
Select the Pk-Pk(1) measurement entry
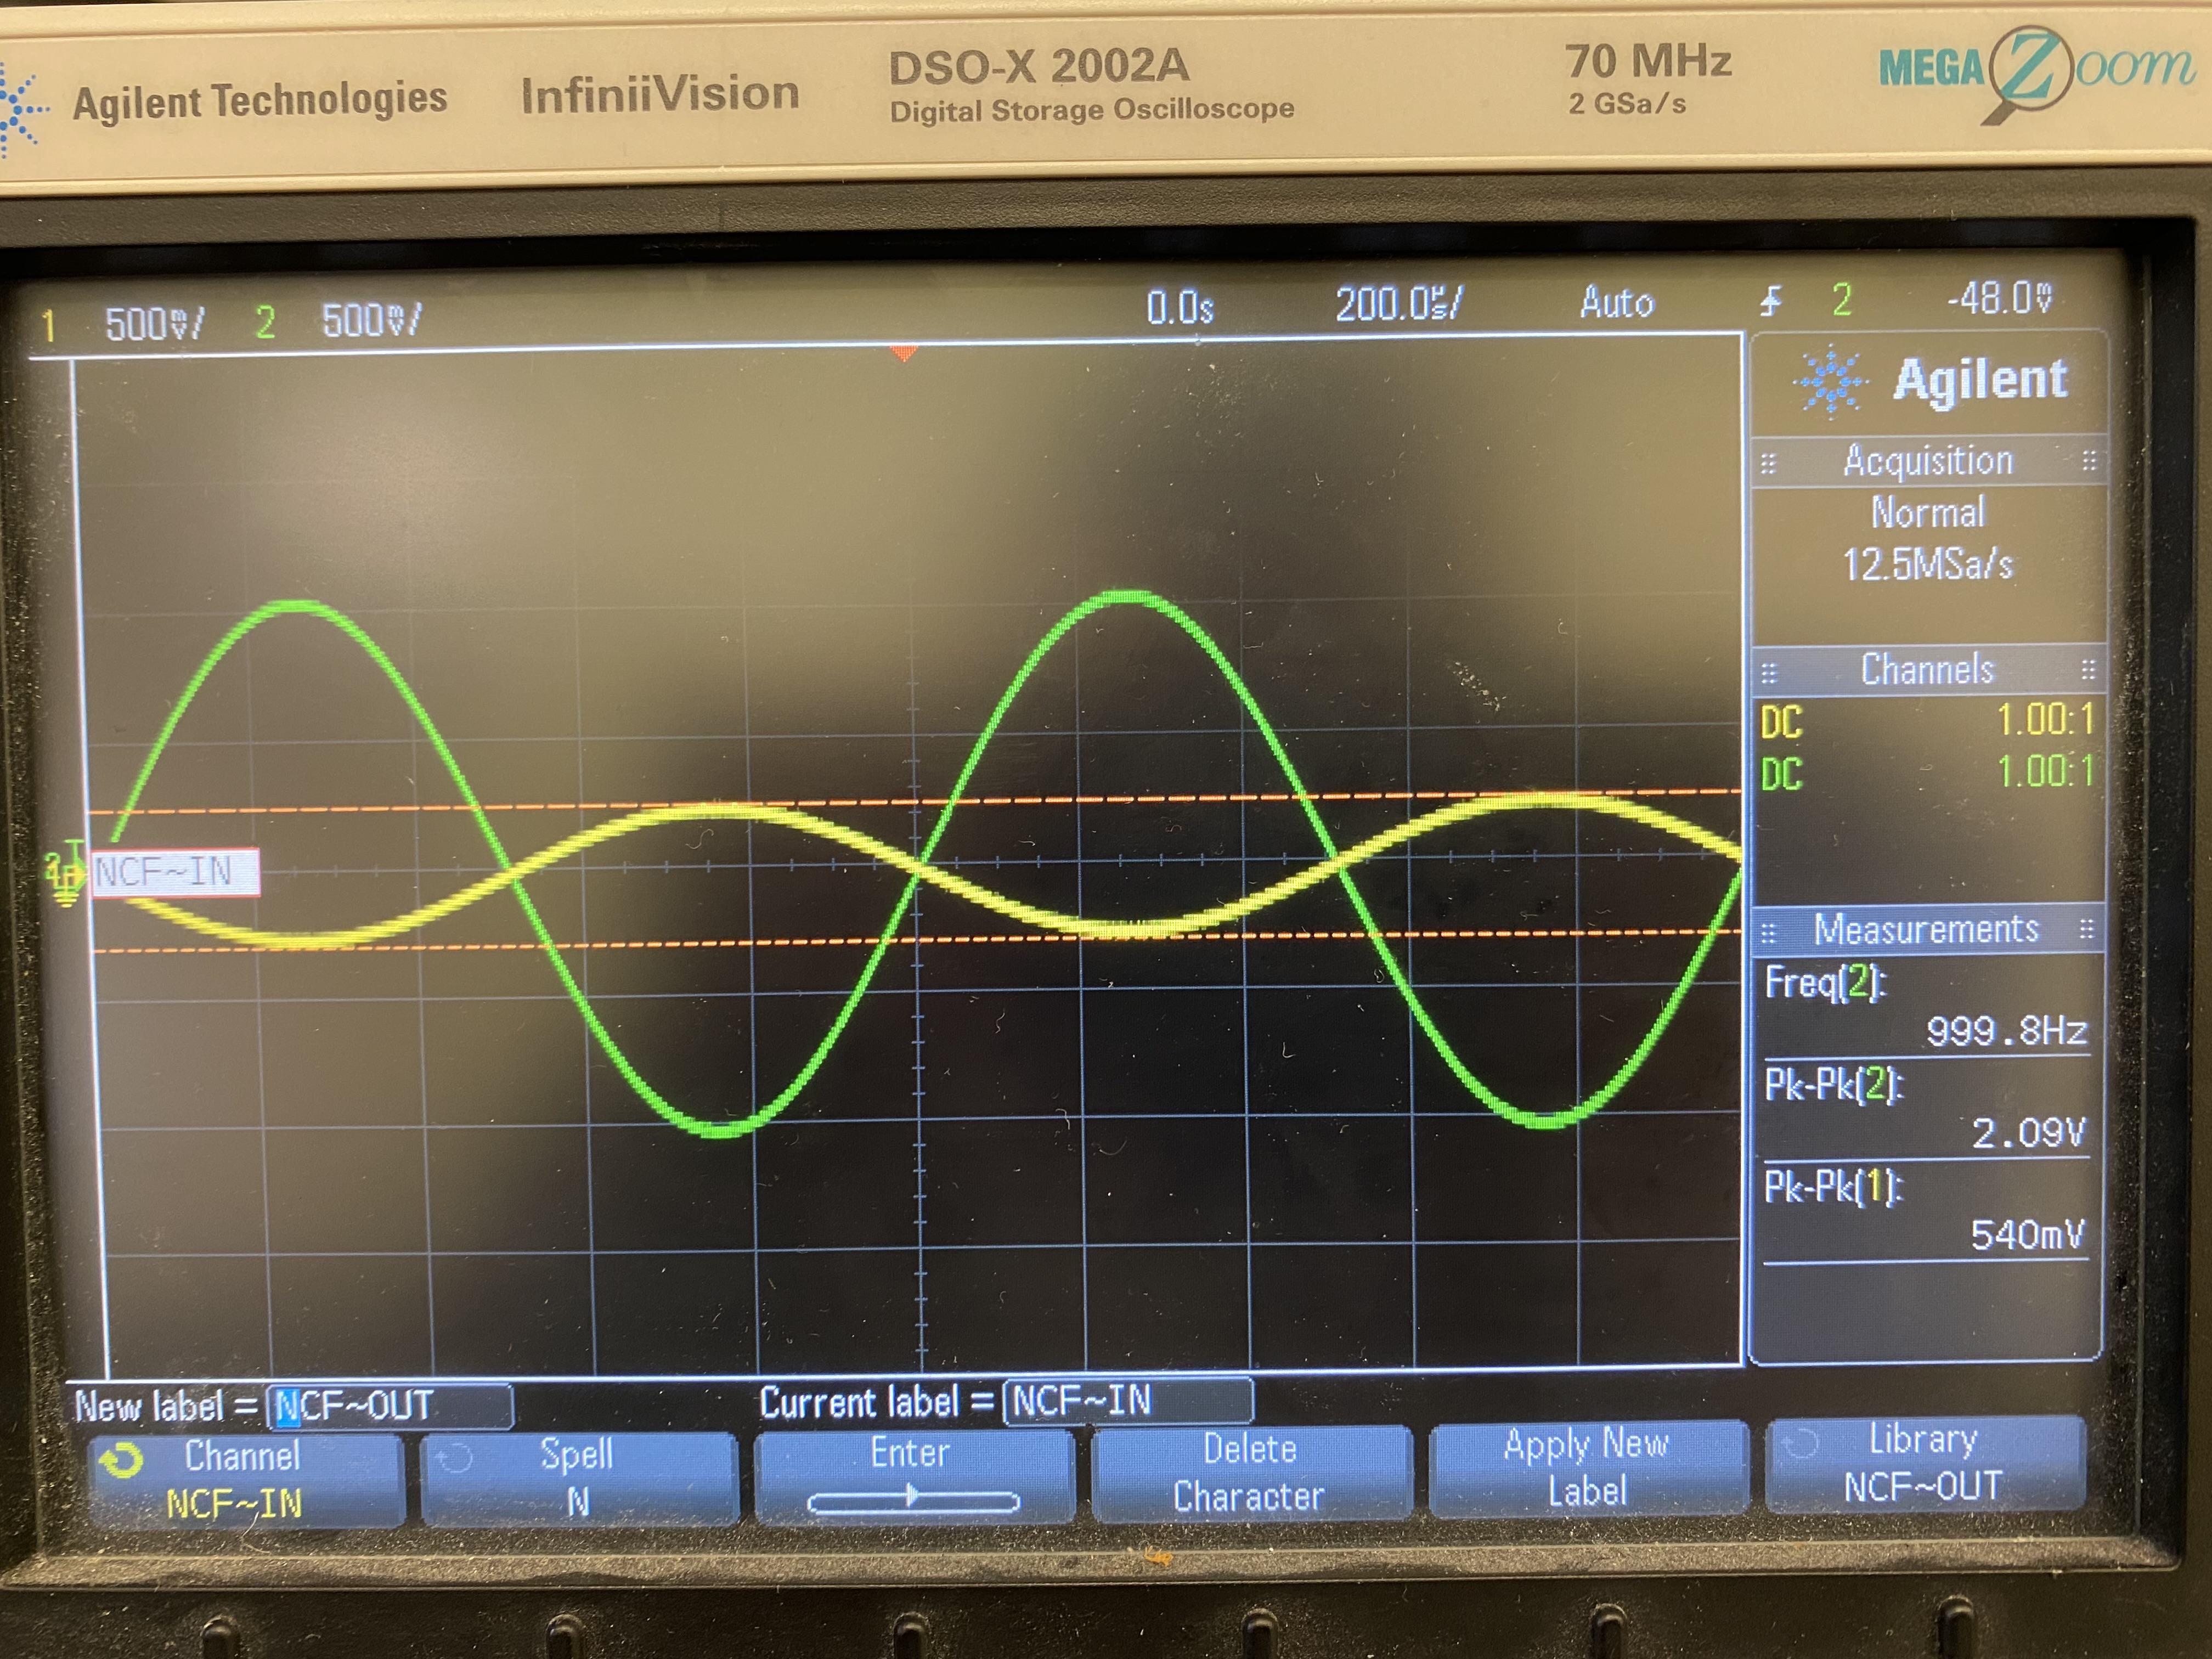(1926, 1211)
